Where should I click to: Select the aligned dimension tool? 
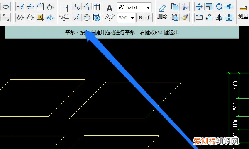pyautogui.click(x=77, y=7)
